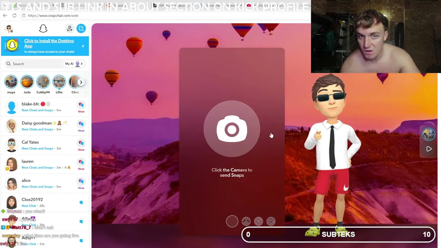This screenshot has width=441, height=248.
Task: Open the chat with Cal Yates
Action: pos(45,145)
